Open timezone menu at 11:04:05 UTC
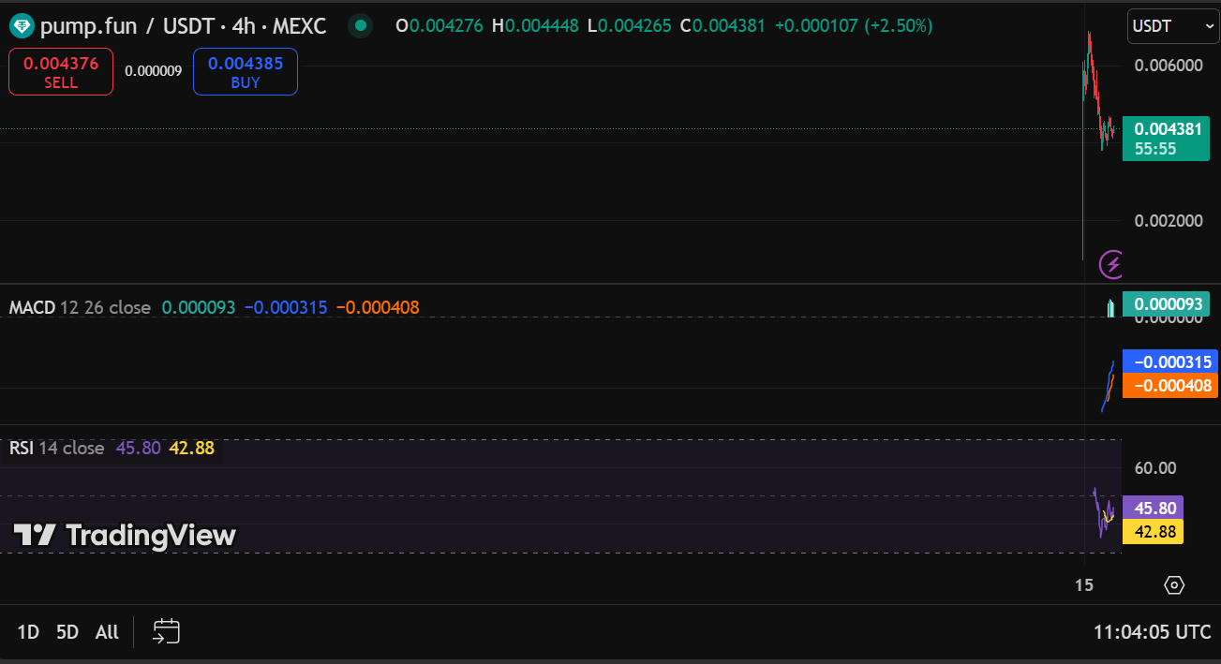Viewport: 1221px width, 664px height. point(1153,632)
